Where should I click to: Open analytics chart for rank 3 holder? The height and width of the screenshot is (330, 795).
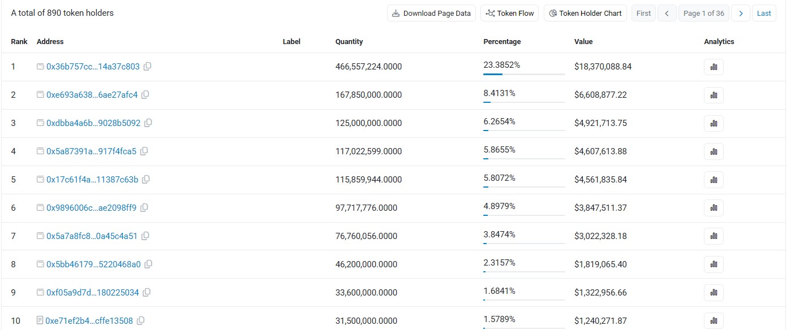[714, 123]
